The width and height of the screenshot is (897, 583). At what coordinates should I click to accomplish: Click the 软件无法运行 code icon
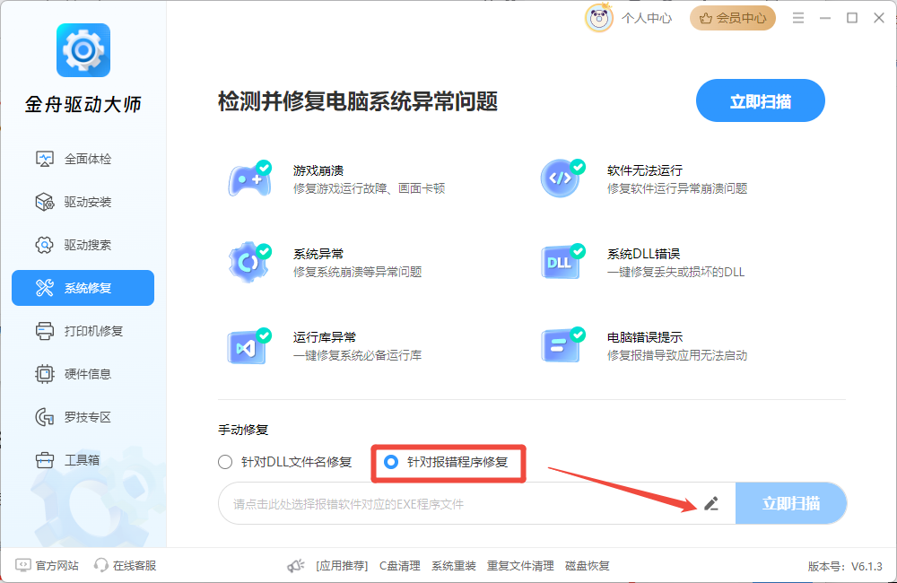[x=563, y=178]
